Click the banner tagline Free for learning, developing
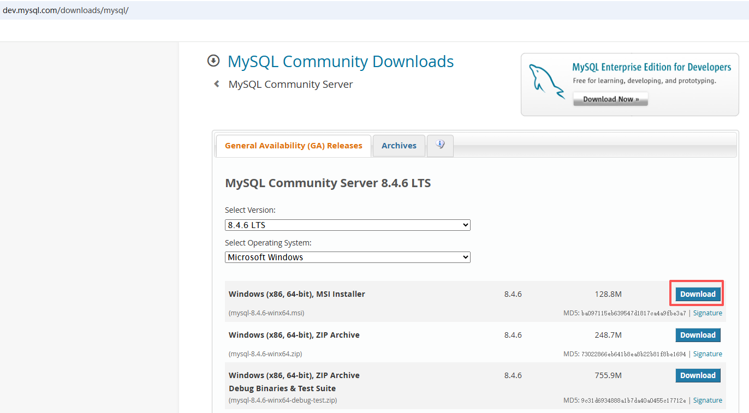Screen dimensions: 749x413 click(644, 81)
